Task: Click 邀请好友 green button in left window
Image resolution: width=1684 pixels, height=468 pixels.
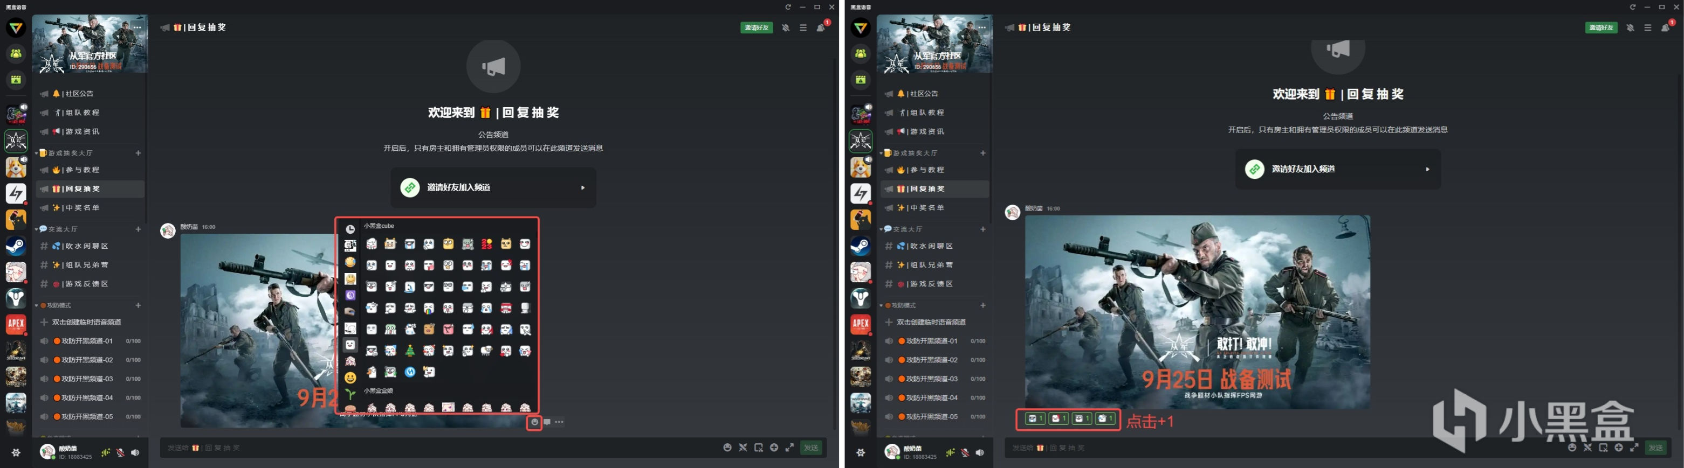Action: pyautogui.click(x=757, y=27)
